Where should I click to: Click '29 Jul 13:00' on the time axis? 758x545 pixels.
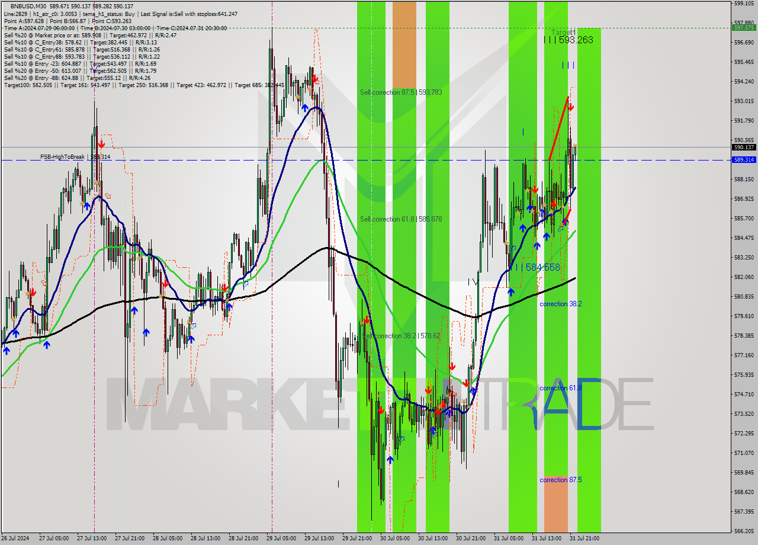(x=319, y=538)
